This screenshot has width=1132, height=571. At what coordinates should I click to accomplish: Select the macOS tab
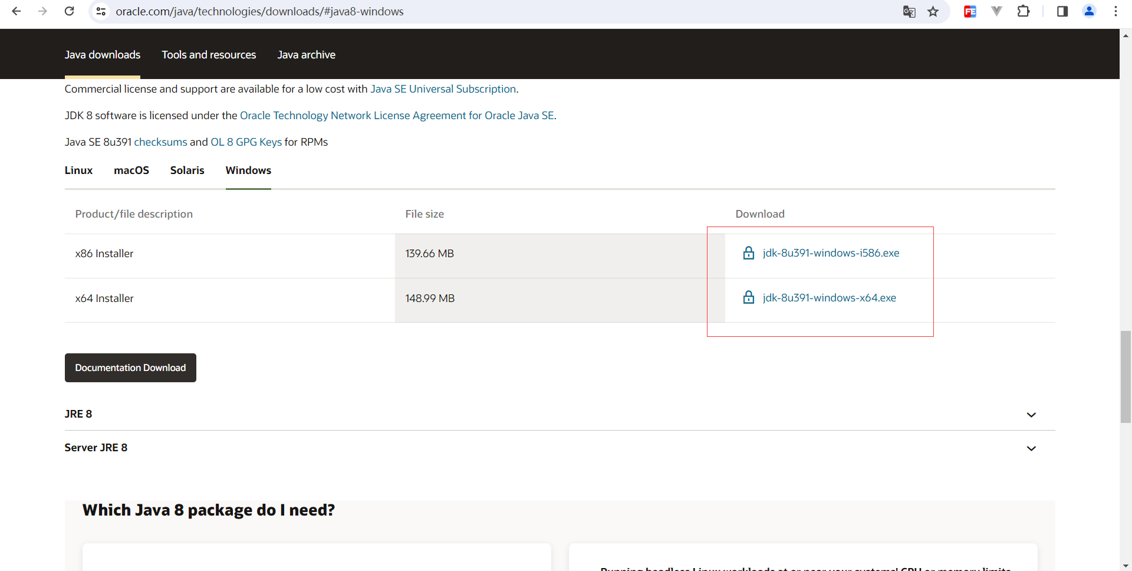pos(131,170)
